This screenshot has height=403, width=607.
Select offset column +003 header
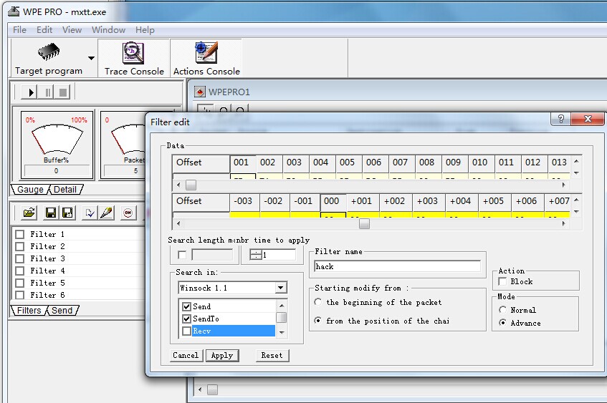[x=429, y=201]
